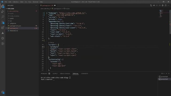This screenshot has height=96, width=171.
Task: Click scripts in the breadcrumb
Action: [x=68, y=9]
